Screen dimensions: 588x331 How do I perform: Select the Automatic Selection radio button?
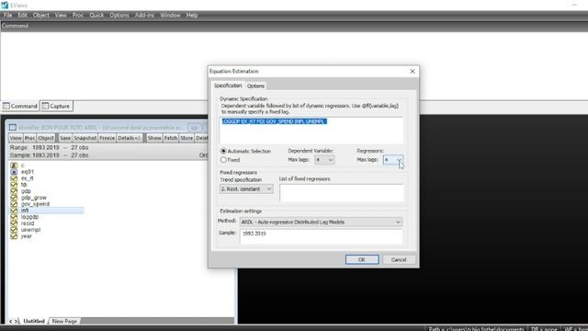(223, 151)
